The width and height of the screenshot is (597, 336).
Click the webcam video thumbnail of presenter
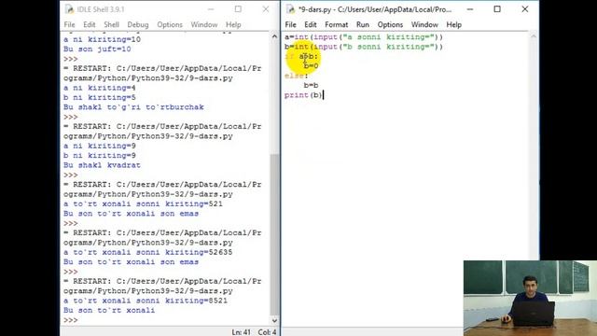(530, 298)
